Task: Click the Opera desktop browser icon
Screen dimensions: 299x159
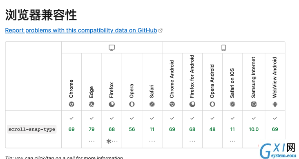Action: pyautogui.click(x=132, y=104)
